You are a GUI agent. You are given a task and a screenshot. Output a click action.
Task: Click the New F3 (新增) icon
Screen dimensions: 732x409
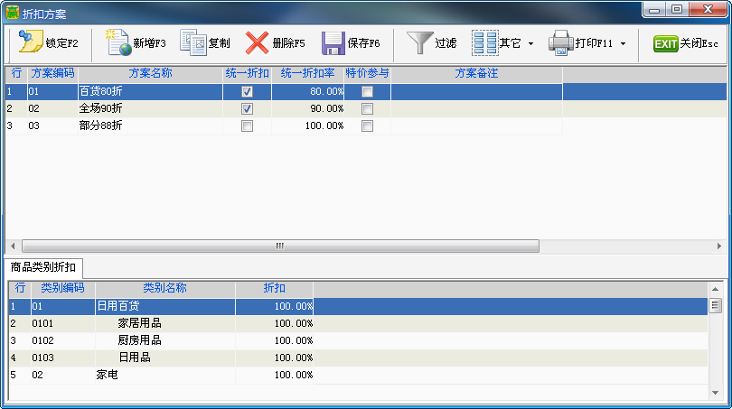click(117, 42)
